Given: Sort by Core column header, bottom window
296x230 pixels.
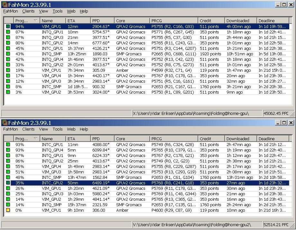Looking at the screenshot, I should [132, 139].
